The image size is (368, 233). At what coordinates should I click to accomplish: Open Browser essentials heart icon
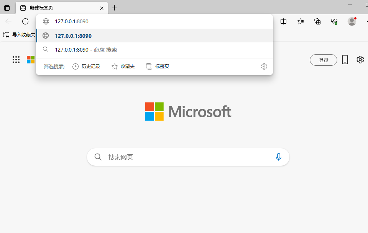pyautogui.click(x=334, y=21)
